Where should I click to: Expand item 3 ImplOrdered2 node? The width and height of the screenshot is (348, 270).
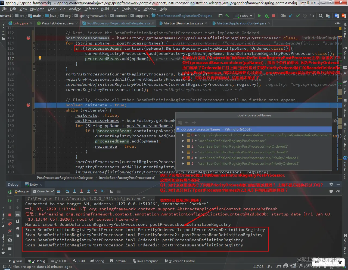[x=183, y=152]
